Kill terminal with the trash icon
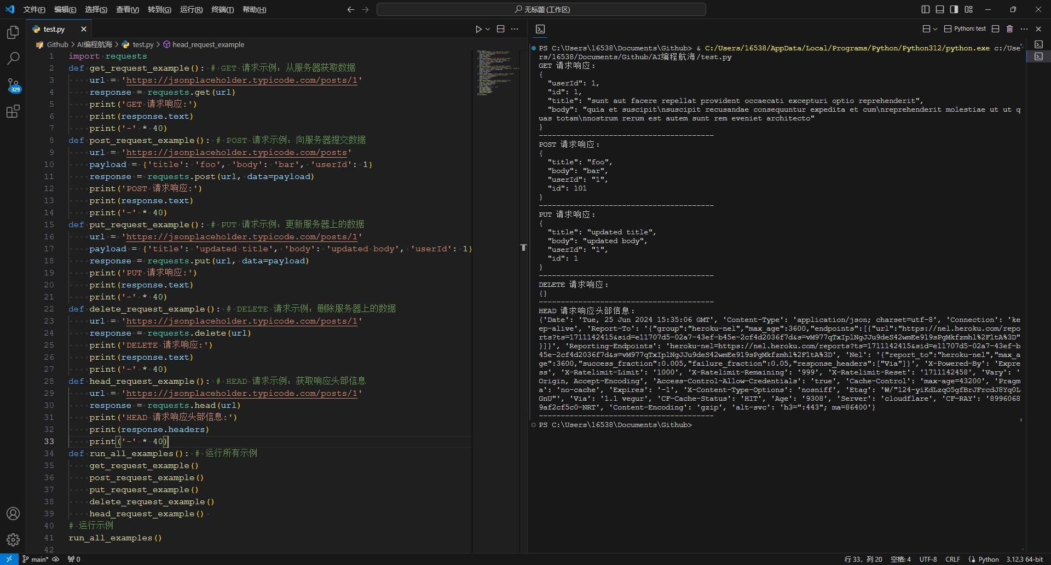Image resolution: width=1051 pixels, height=565 pixels. 1010,29
